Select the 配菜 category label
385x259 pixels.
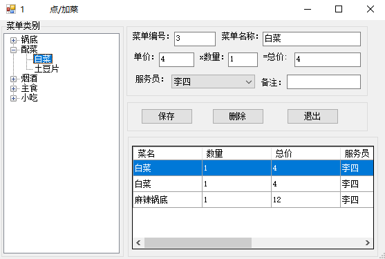coord(29,50)
